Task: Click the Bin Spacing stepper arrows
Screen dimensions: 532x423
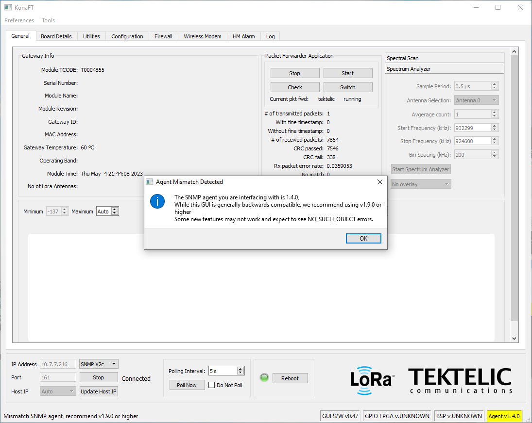Action: pos(494,154)
